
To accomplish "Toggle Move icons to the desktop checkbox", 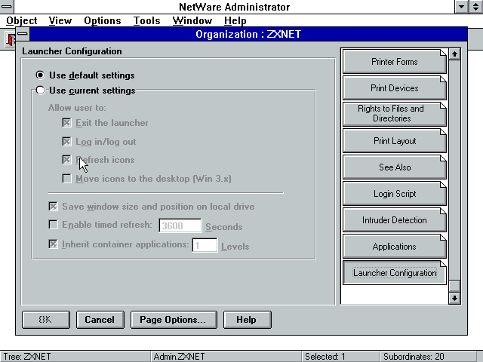I will tap(66, 179).
